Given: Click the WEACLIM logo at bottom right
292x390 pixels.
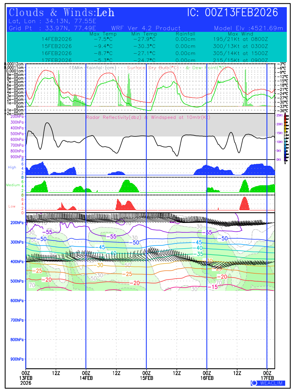Looking at the screenshot, I should tap(268, 383).
